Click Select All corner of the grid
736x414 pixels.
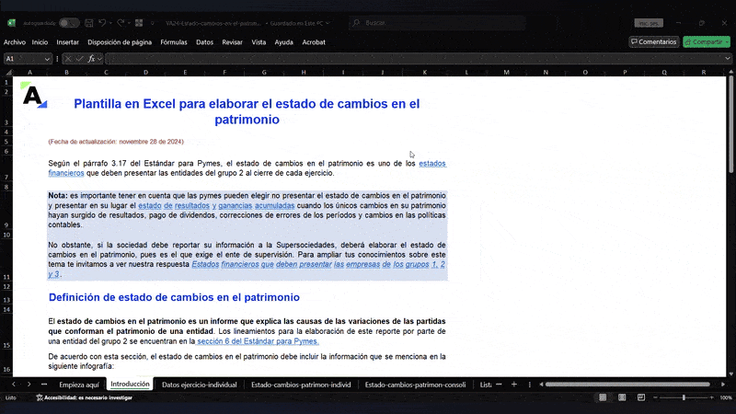pyautogui.click(x=6, y=72)
